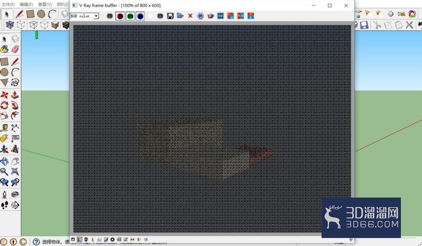The image size is (422, 246).
Task: Click the Save floppy icon in SketchUp toolbar
Action: click(x=364, y=25)
